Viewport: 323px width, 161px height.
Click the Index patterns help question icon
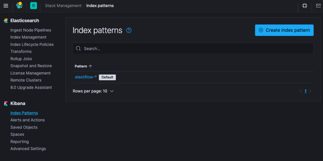(x=129, y=31)
